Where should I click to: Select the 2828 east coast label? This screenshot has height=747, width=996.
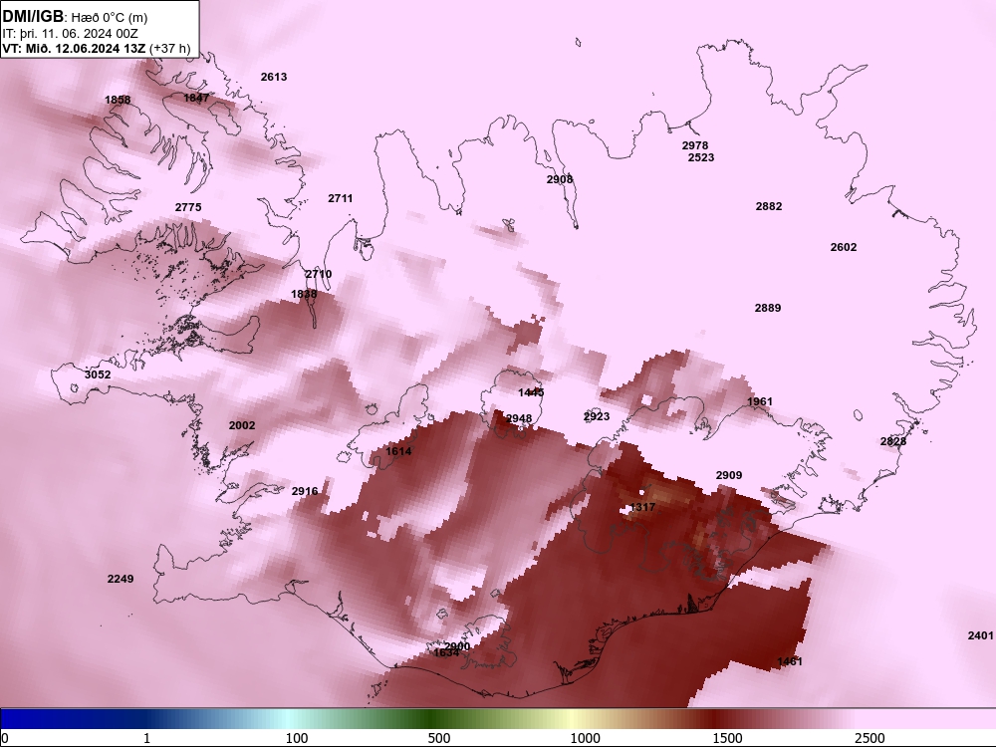[x=893, y=441]
